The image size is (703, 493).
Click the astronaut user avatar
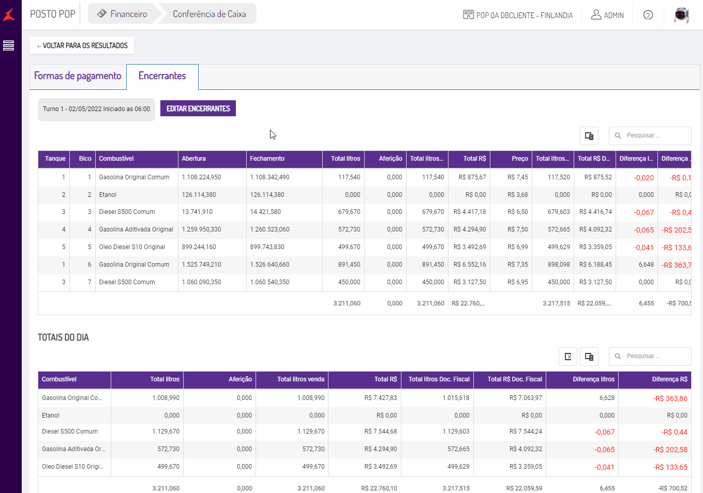[681, 15]
